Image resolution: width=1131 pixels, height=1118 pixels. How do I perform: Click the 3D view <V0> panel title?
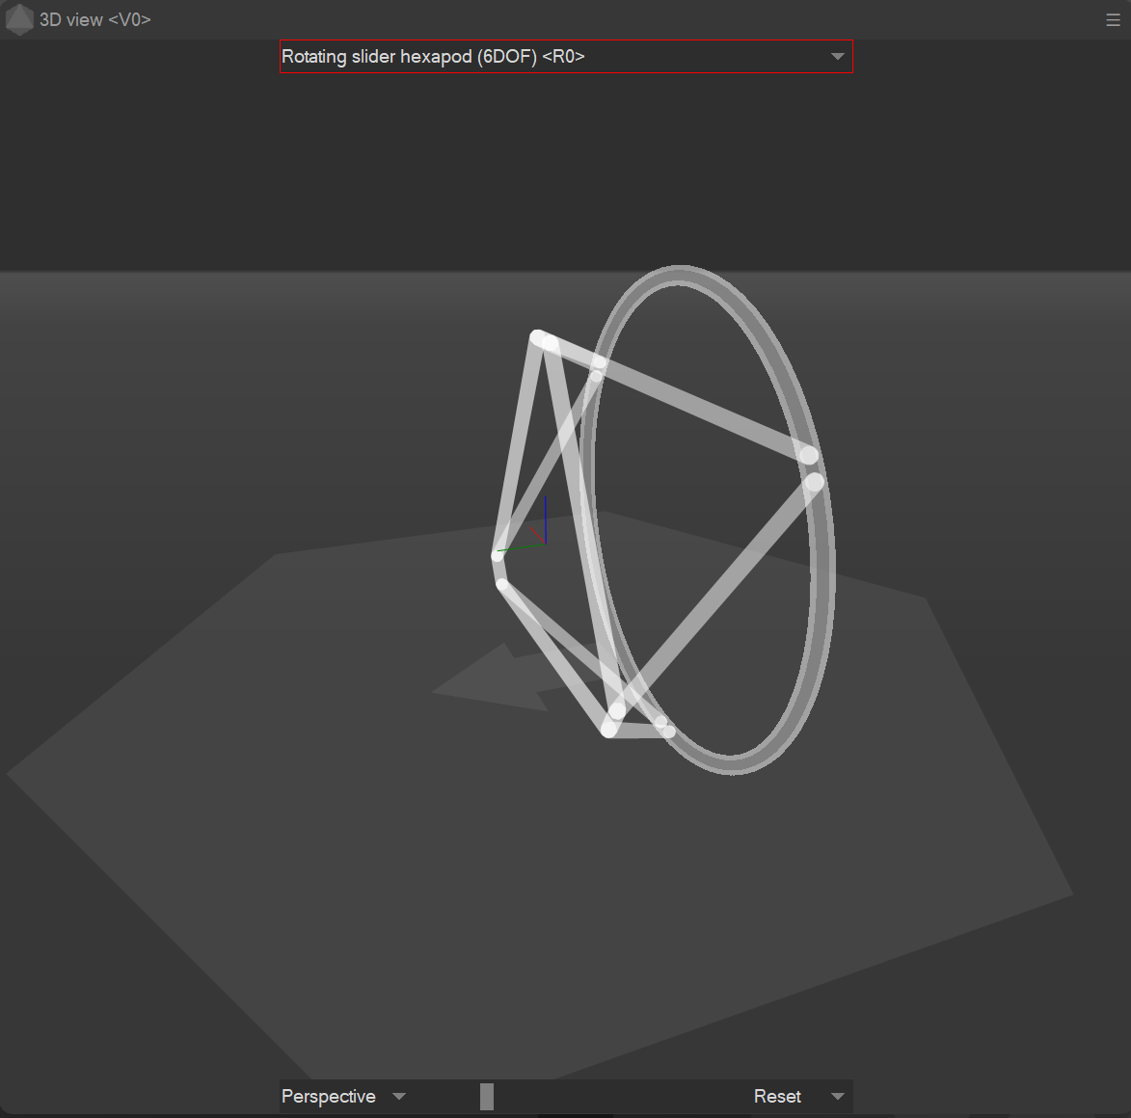click(94, 20)
